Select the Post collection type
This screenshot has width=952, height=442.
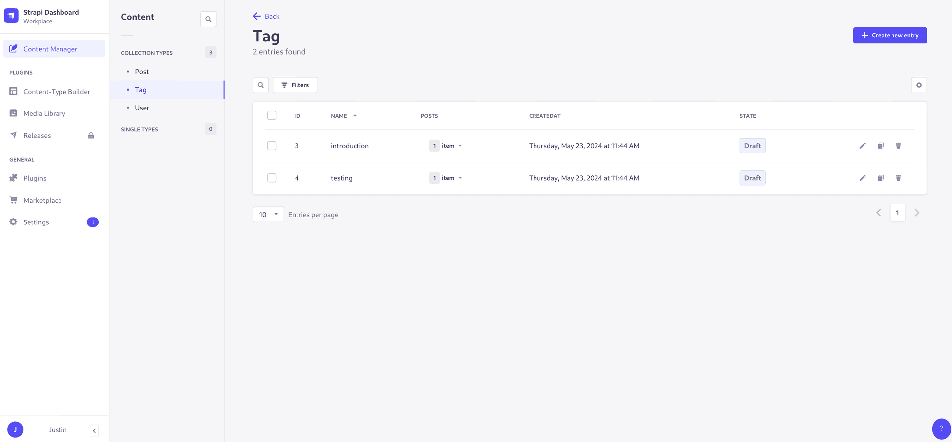pos(142,72)
